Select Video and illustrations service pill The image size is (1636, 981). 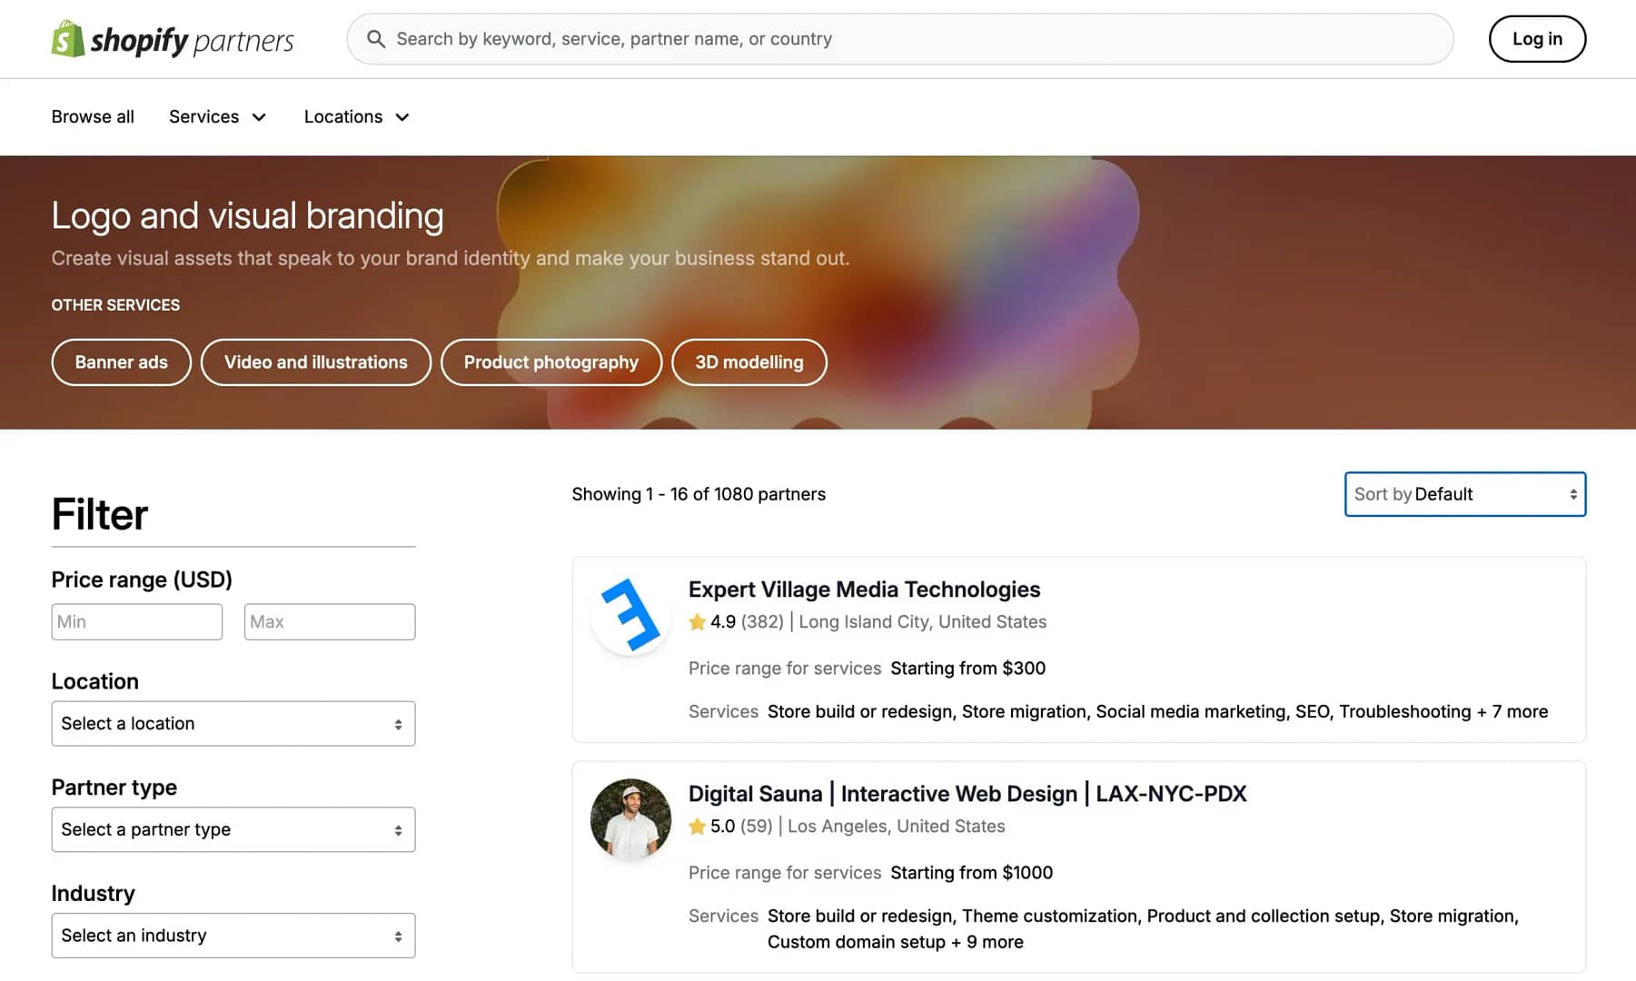pos(316,362)
